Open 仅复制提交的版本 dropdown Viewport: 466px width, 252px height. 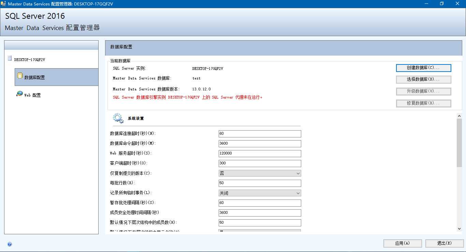coord(260,173)
